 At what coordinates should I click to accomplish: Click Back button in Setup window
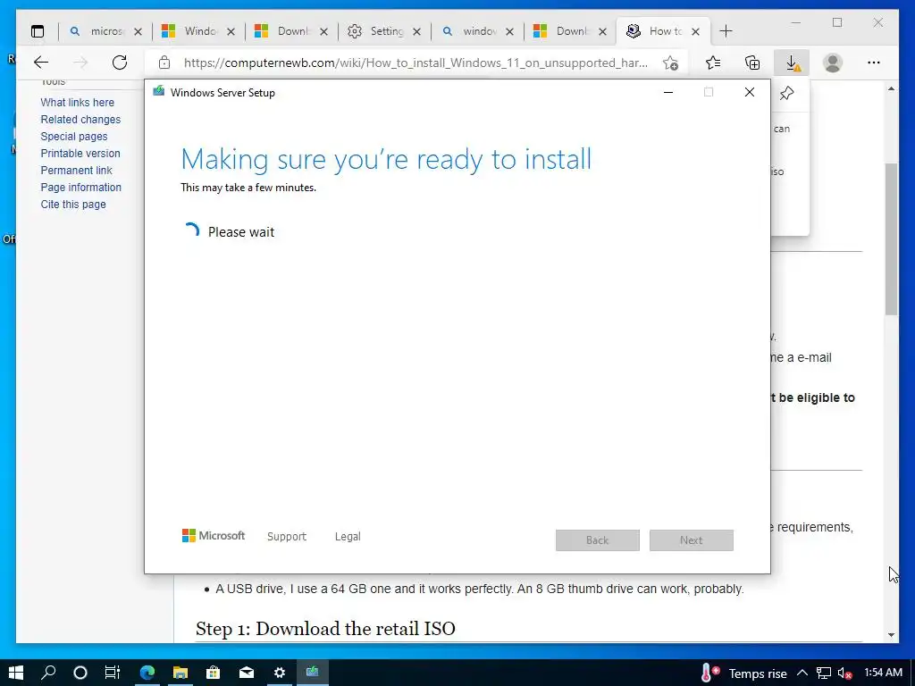click(x=598, y=540)
